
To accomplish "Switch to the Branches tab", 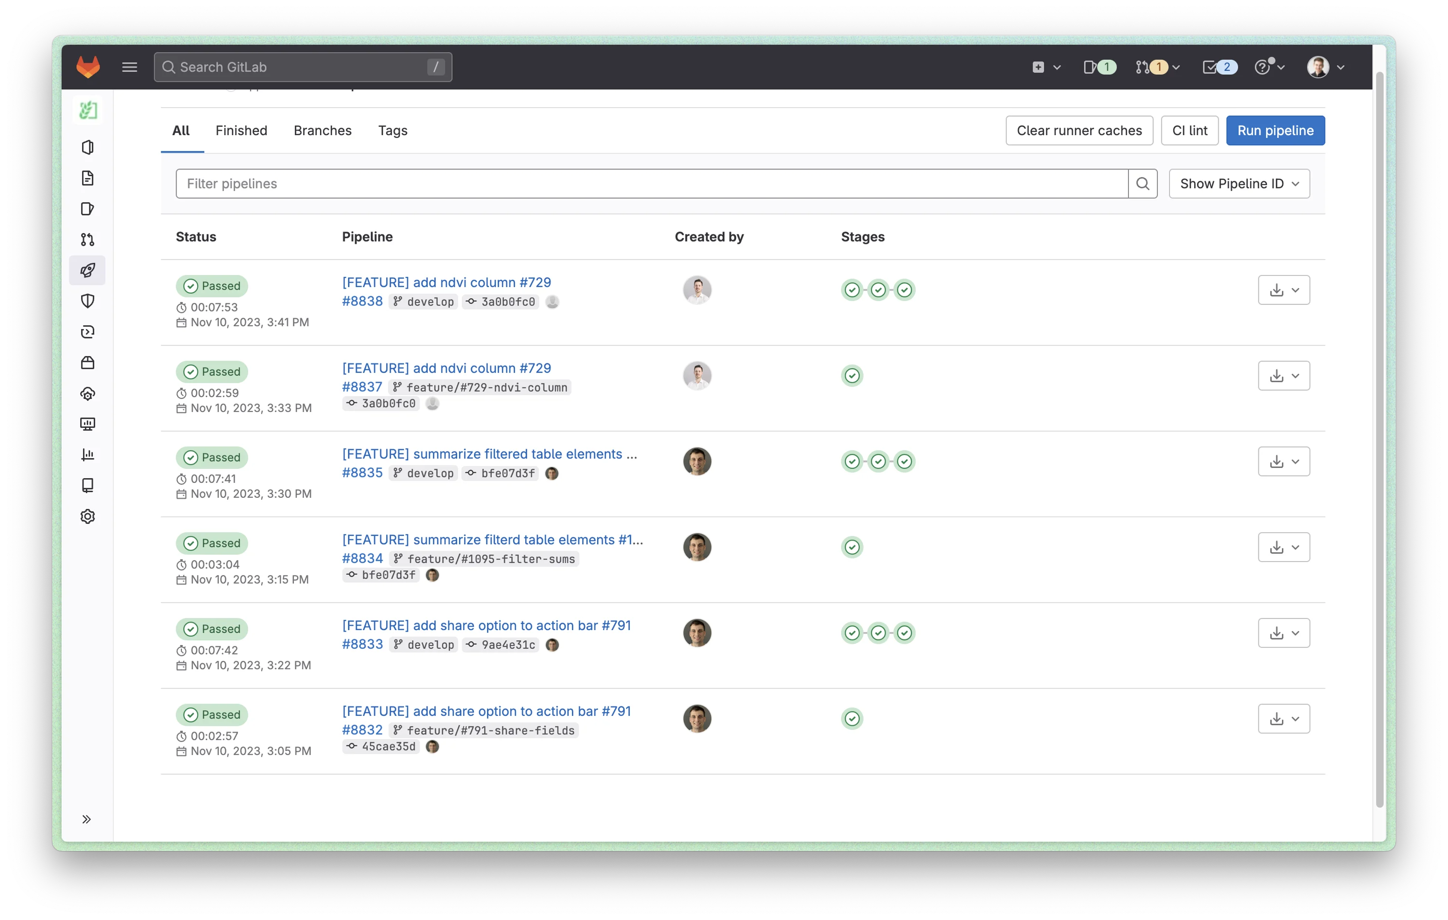I will pos(322,130).
